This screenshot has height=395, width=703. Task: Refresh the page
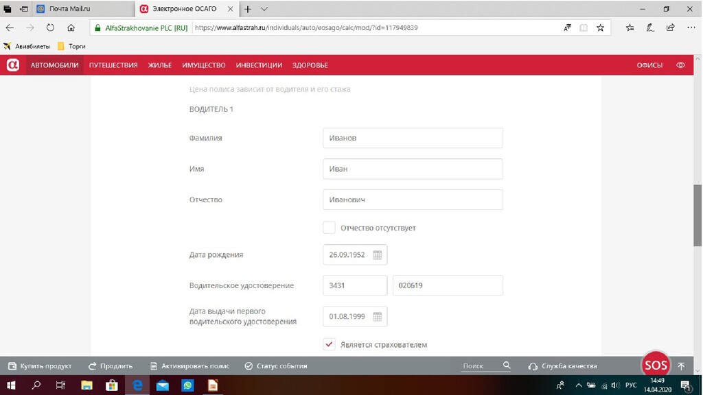50,27
